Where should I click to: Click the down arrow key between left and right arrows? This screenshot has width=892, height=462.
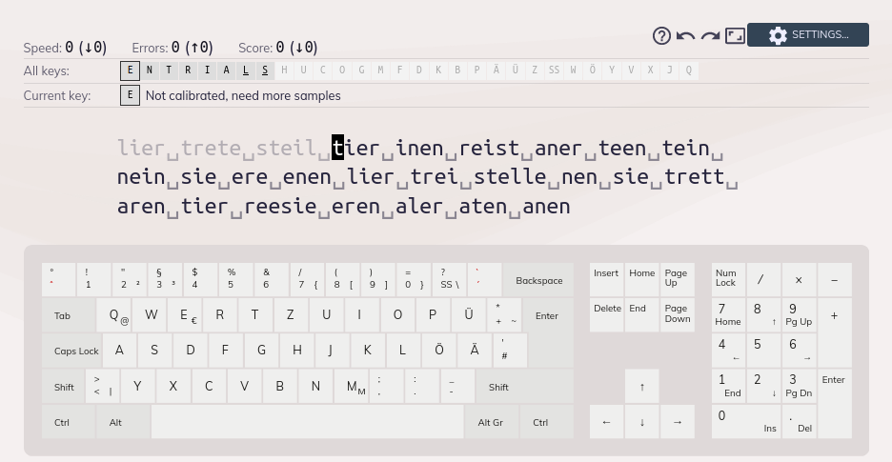(641, 422)
